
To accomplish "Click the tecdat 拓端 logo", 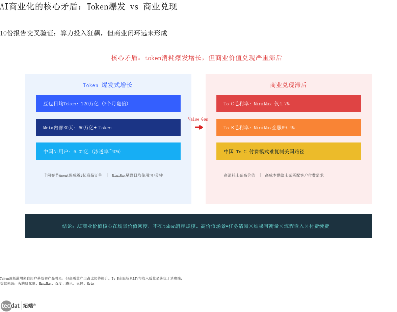I will point(18,306).
